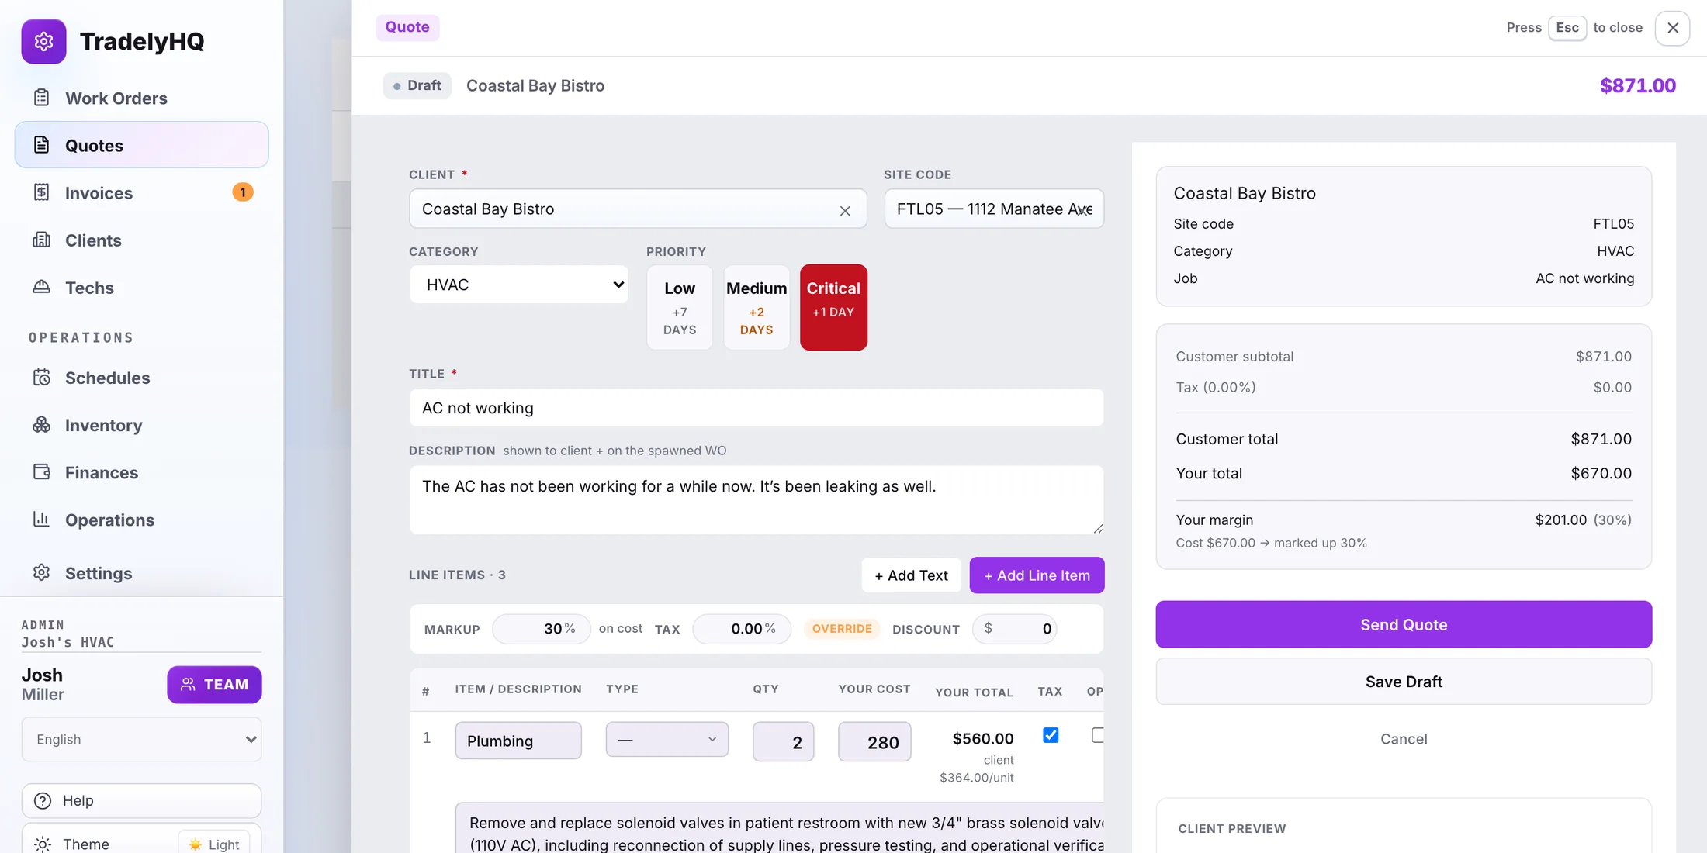
Task: Open Operations in the sidebar
Action: coord(141,520)
